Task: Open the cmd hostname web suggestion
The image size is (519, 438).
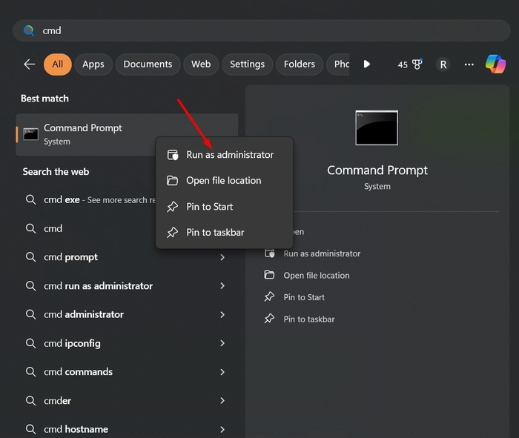Action: point(127,429)
